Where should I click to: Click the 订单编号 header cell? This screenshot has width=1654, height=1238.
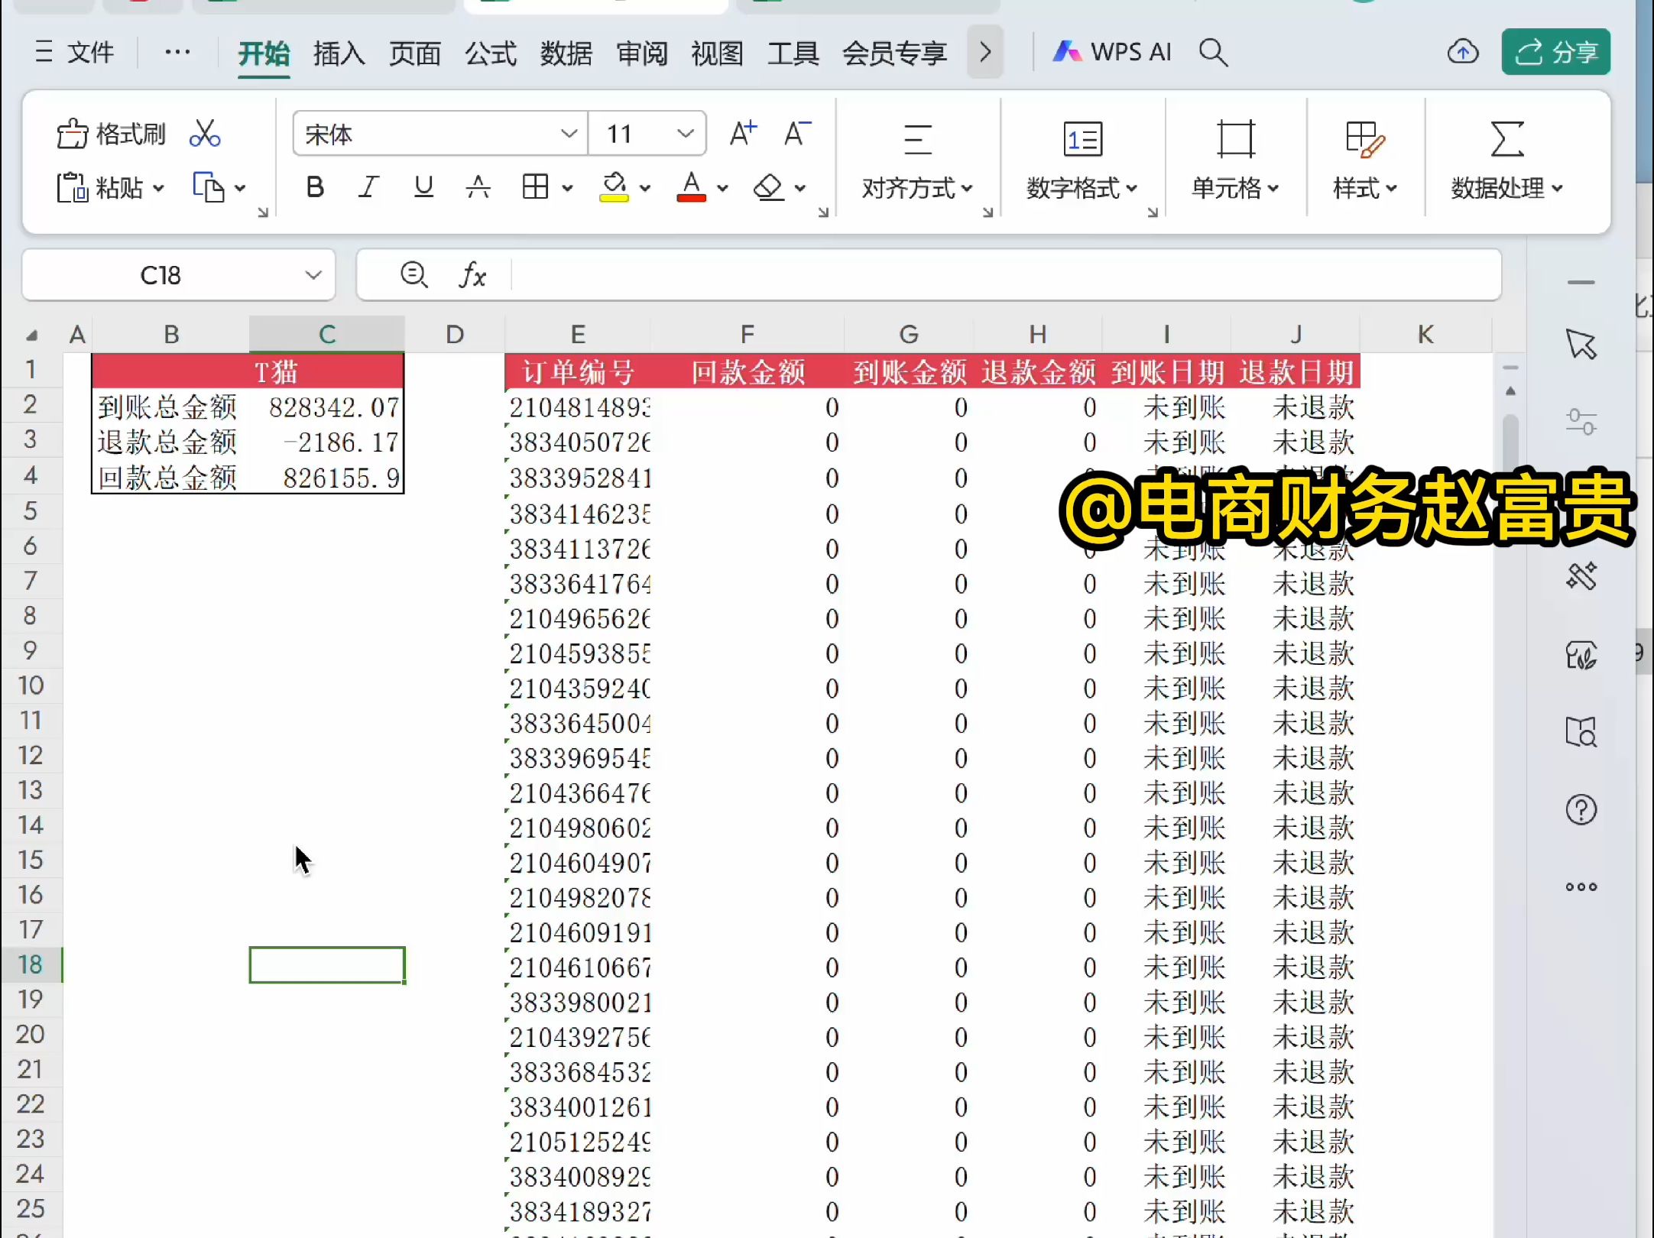pyautogui.click(x=578, y=372)
